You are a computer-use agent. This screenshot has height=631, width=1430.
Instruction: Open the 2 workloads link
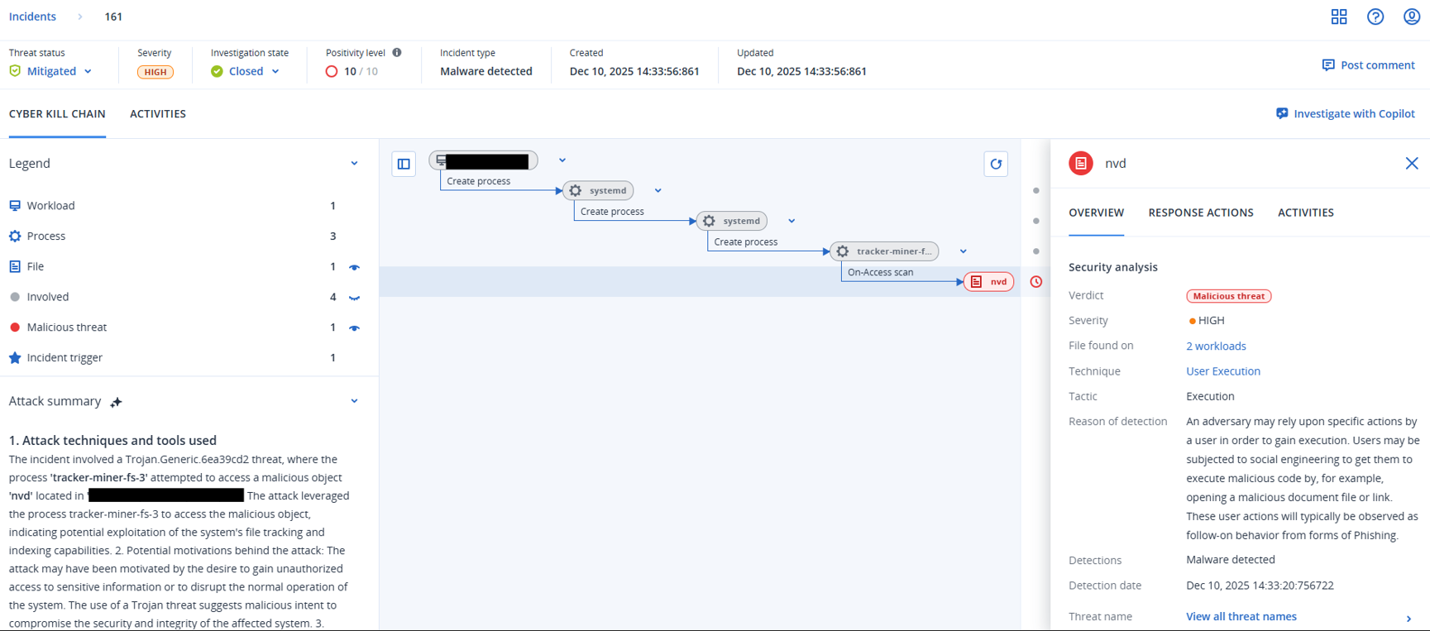[1215, 346]
